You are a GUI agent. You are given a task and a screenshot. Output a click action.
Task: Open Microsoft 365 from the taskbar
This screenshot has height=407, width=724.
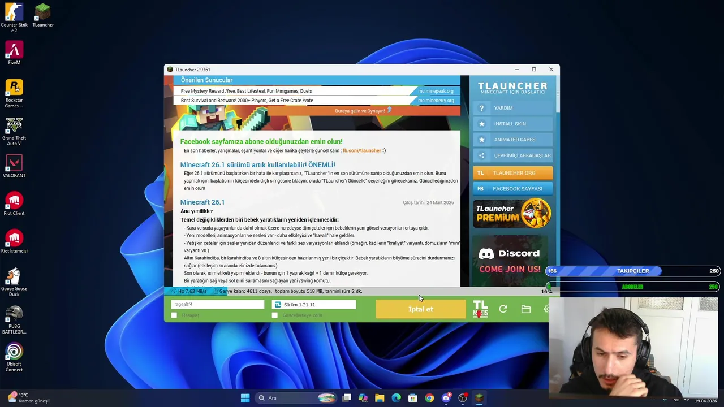click(x=363, y=398)
